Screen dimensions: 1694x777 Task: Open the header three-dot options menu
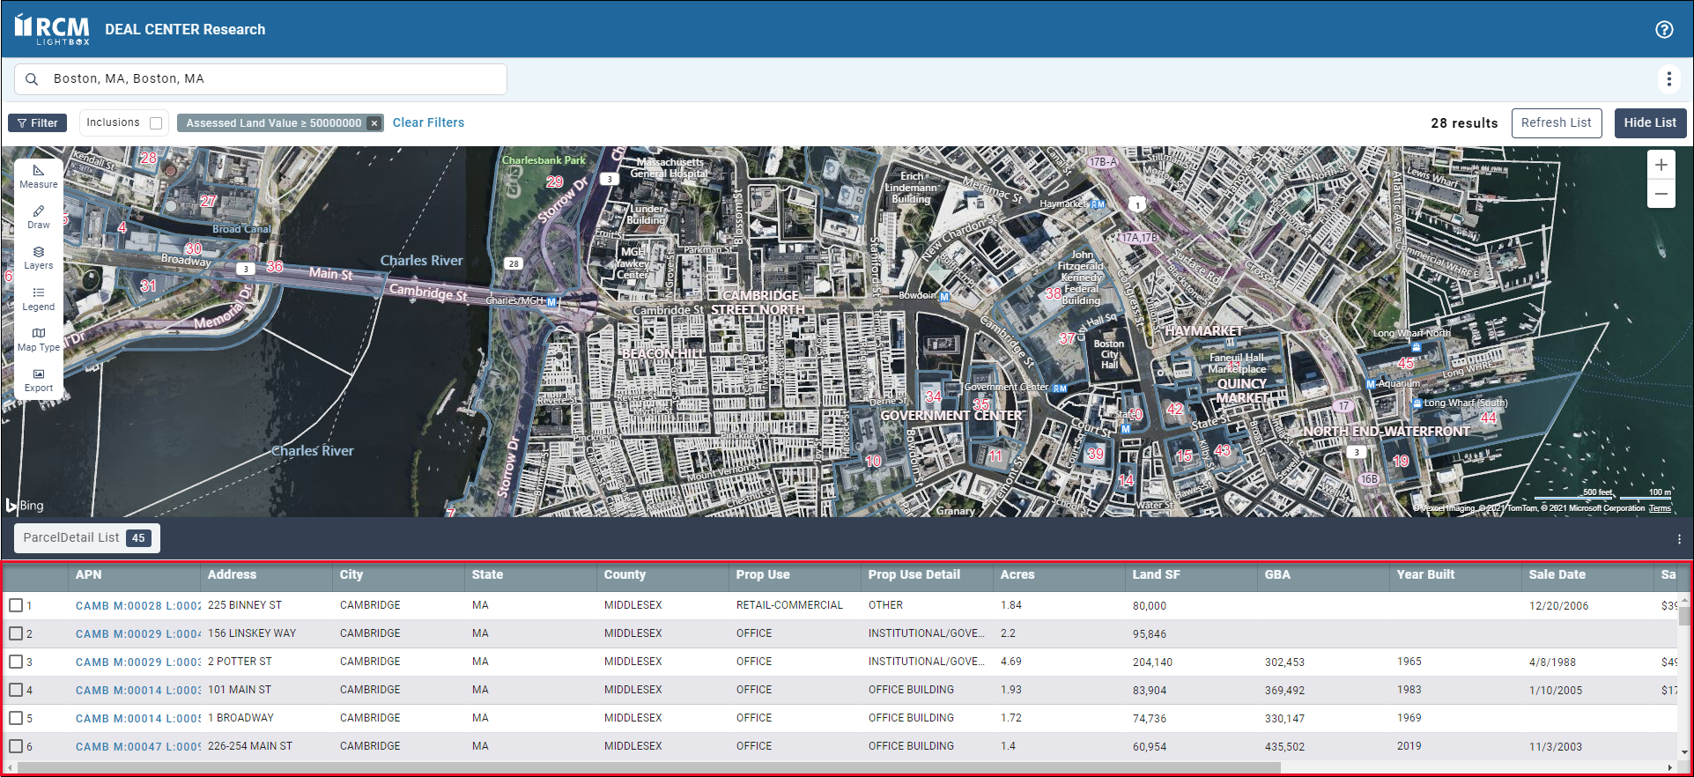(x=1668, y=79)
